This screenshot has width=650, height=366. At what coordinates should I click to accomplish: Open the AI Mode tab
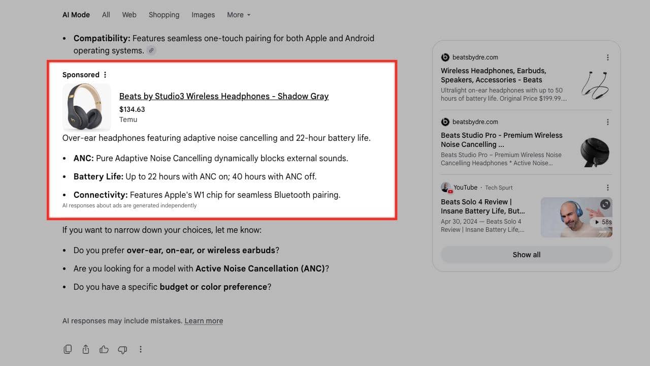coord(76,15)
